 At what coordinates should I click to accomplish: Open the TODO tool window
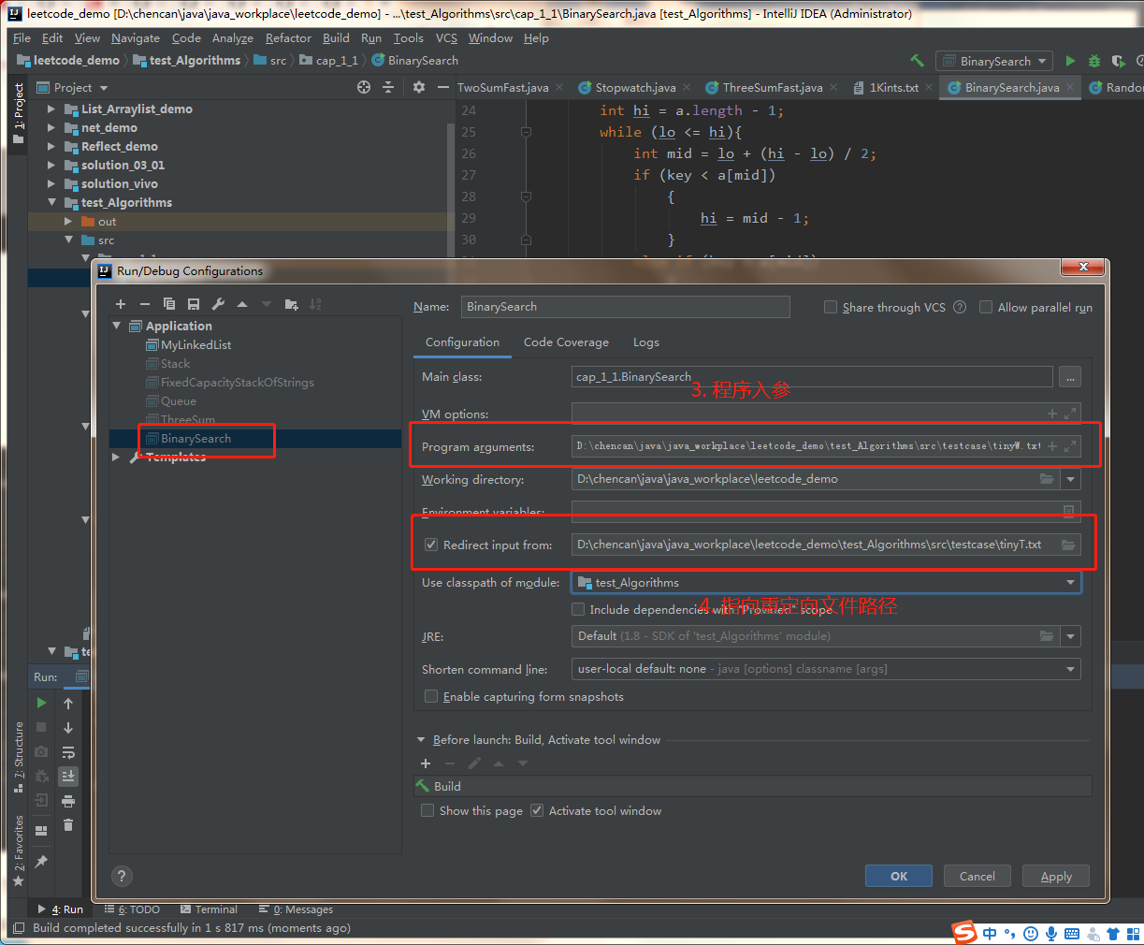pyautogui.click(x=132, y=909)
